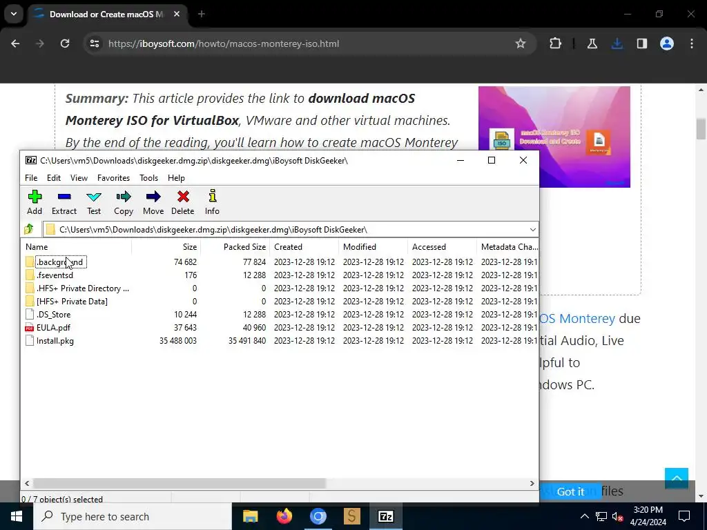This screenshot has height=530, width=707.
Task: Click the scroll-to-top arrow button on webpage
Action: click(x=677, y=478)
